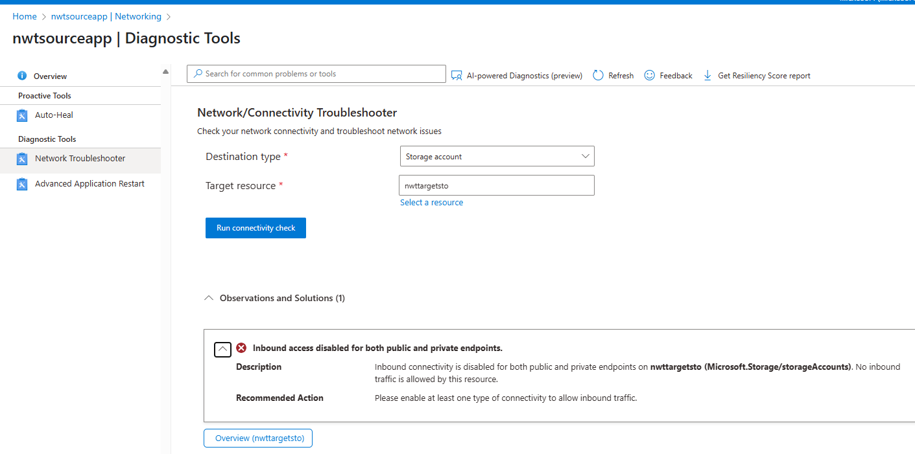Viewport: 915px width, 454px height.
Task: Collapse the Observations and Solutions section
Action: point(209,297)
